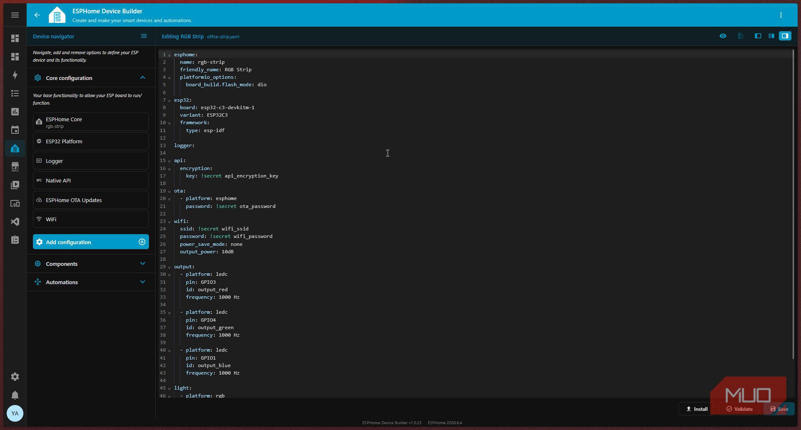Open the three-dot overflow menu
This screenshot has width=801, height=430.
tap(781, 15)
